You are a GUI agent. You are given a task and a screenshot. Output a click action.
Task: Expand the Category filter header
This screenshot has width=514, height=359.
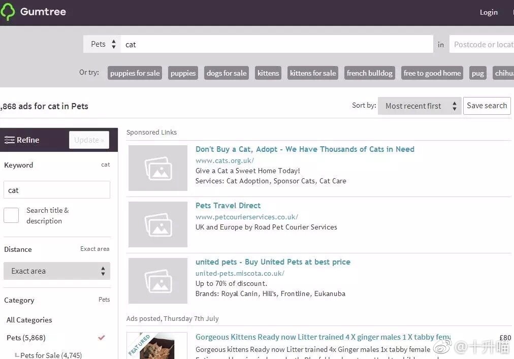tap(57, 300)
